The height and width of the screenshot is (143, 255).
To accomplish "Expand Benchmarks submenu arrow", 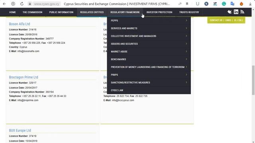I will tap(186, 59).
